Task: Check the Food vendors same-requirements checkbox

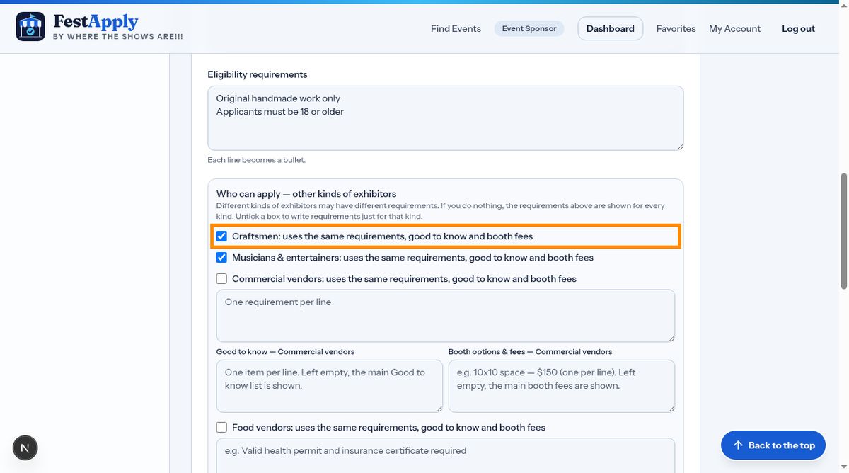Action: point(222,428)
